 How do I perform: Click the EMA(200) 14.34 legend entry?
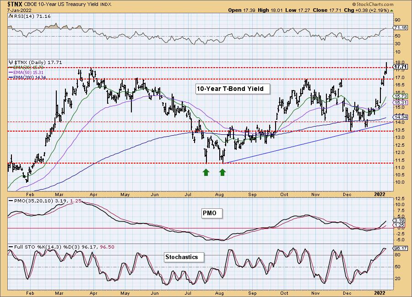[27, 77]
